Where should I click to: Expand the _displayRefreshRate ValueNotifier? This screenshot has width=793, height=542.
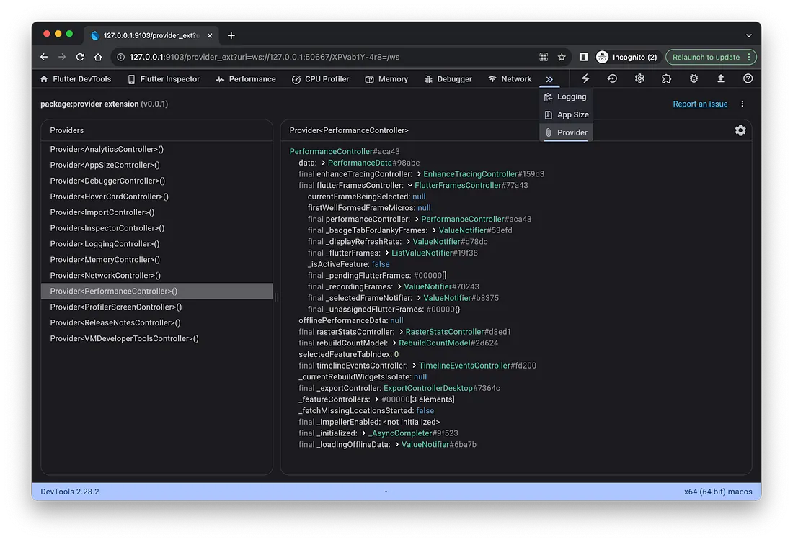tap(408, 241)
